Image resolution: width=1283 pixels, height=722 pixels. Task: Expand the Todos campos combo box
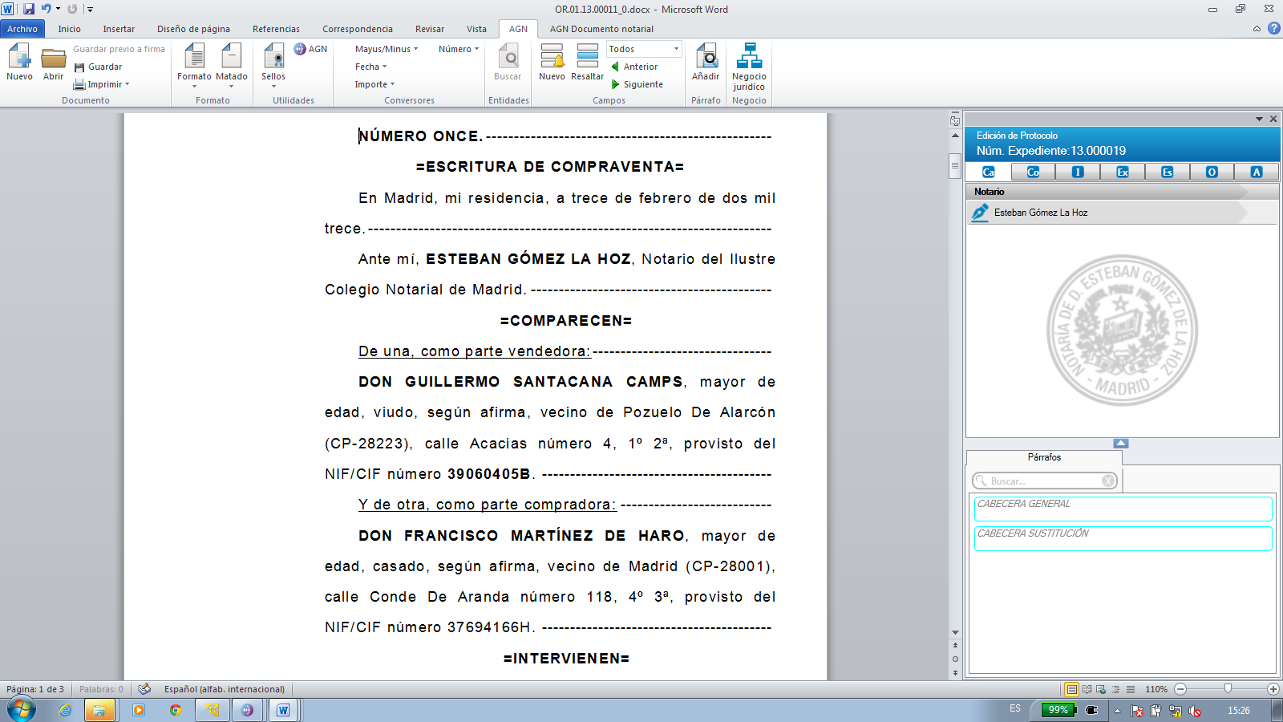coord(674,49)
